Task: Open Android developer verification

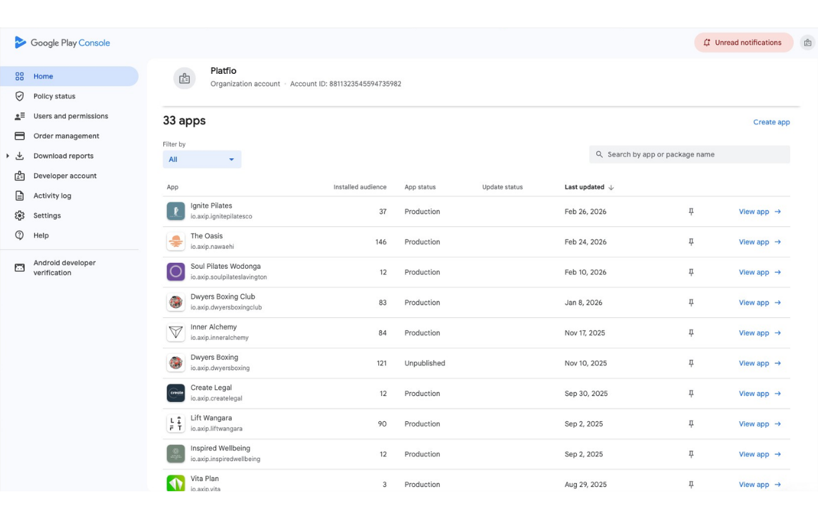Action: [x=65, y=267]
